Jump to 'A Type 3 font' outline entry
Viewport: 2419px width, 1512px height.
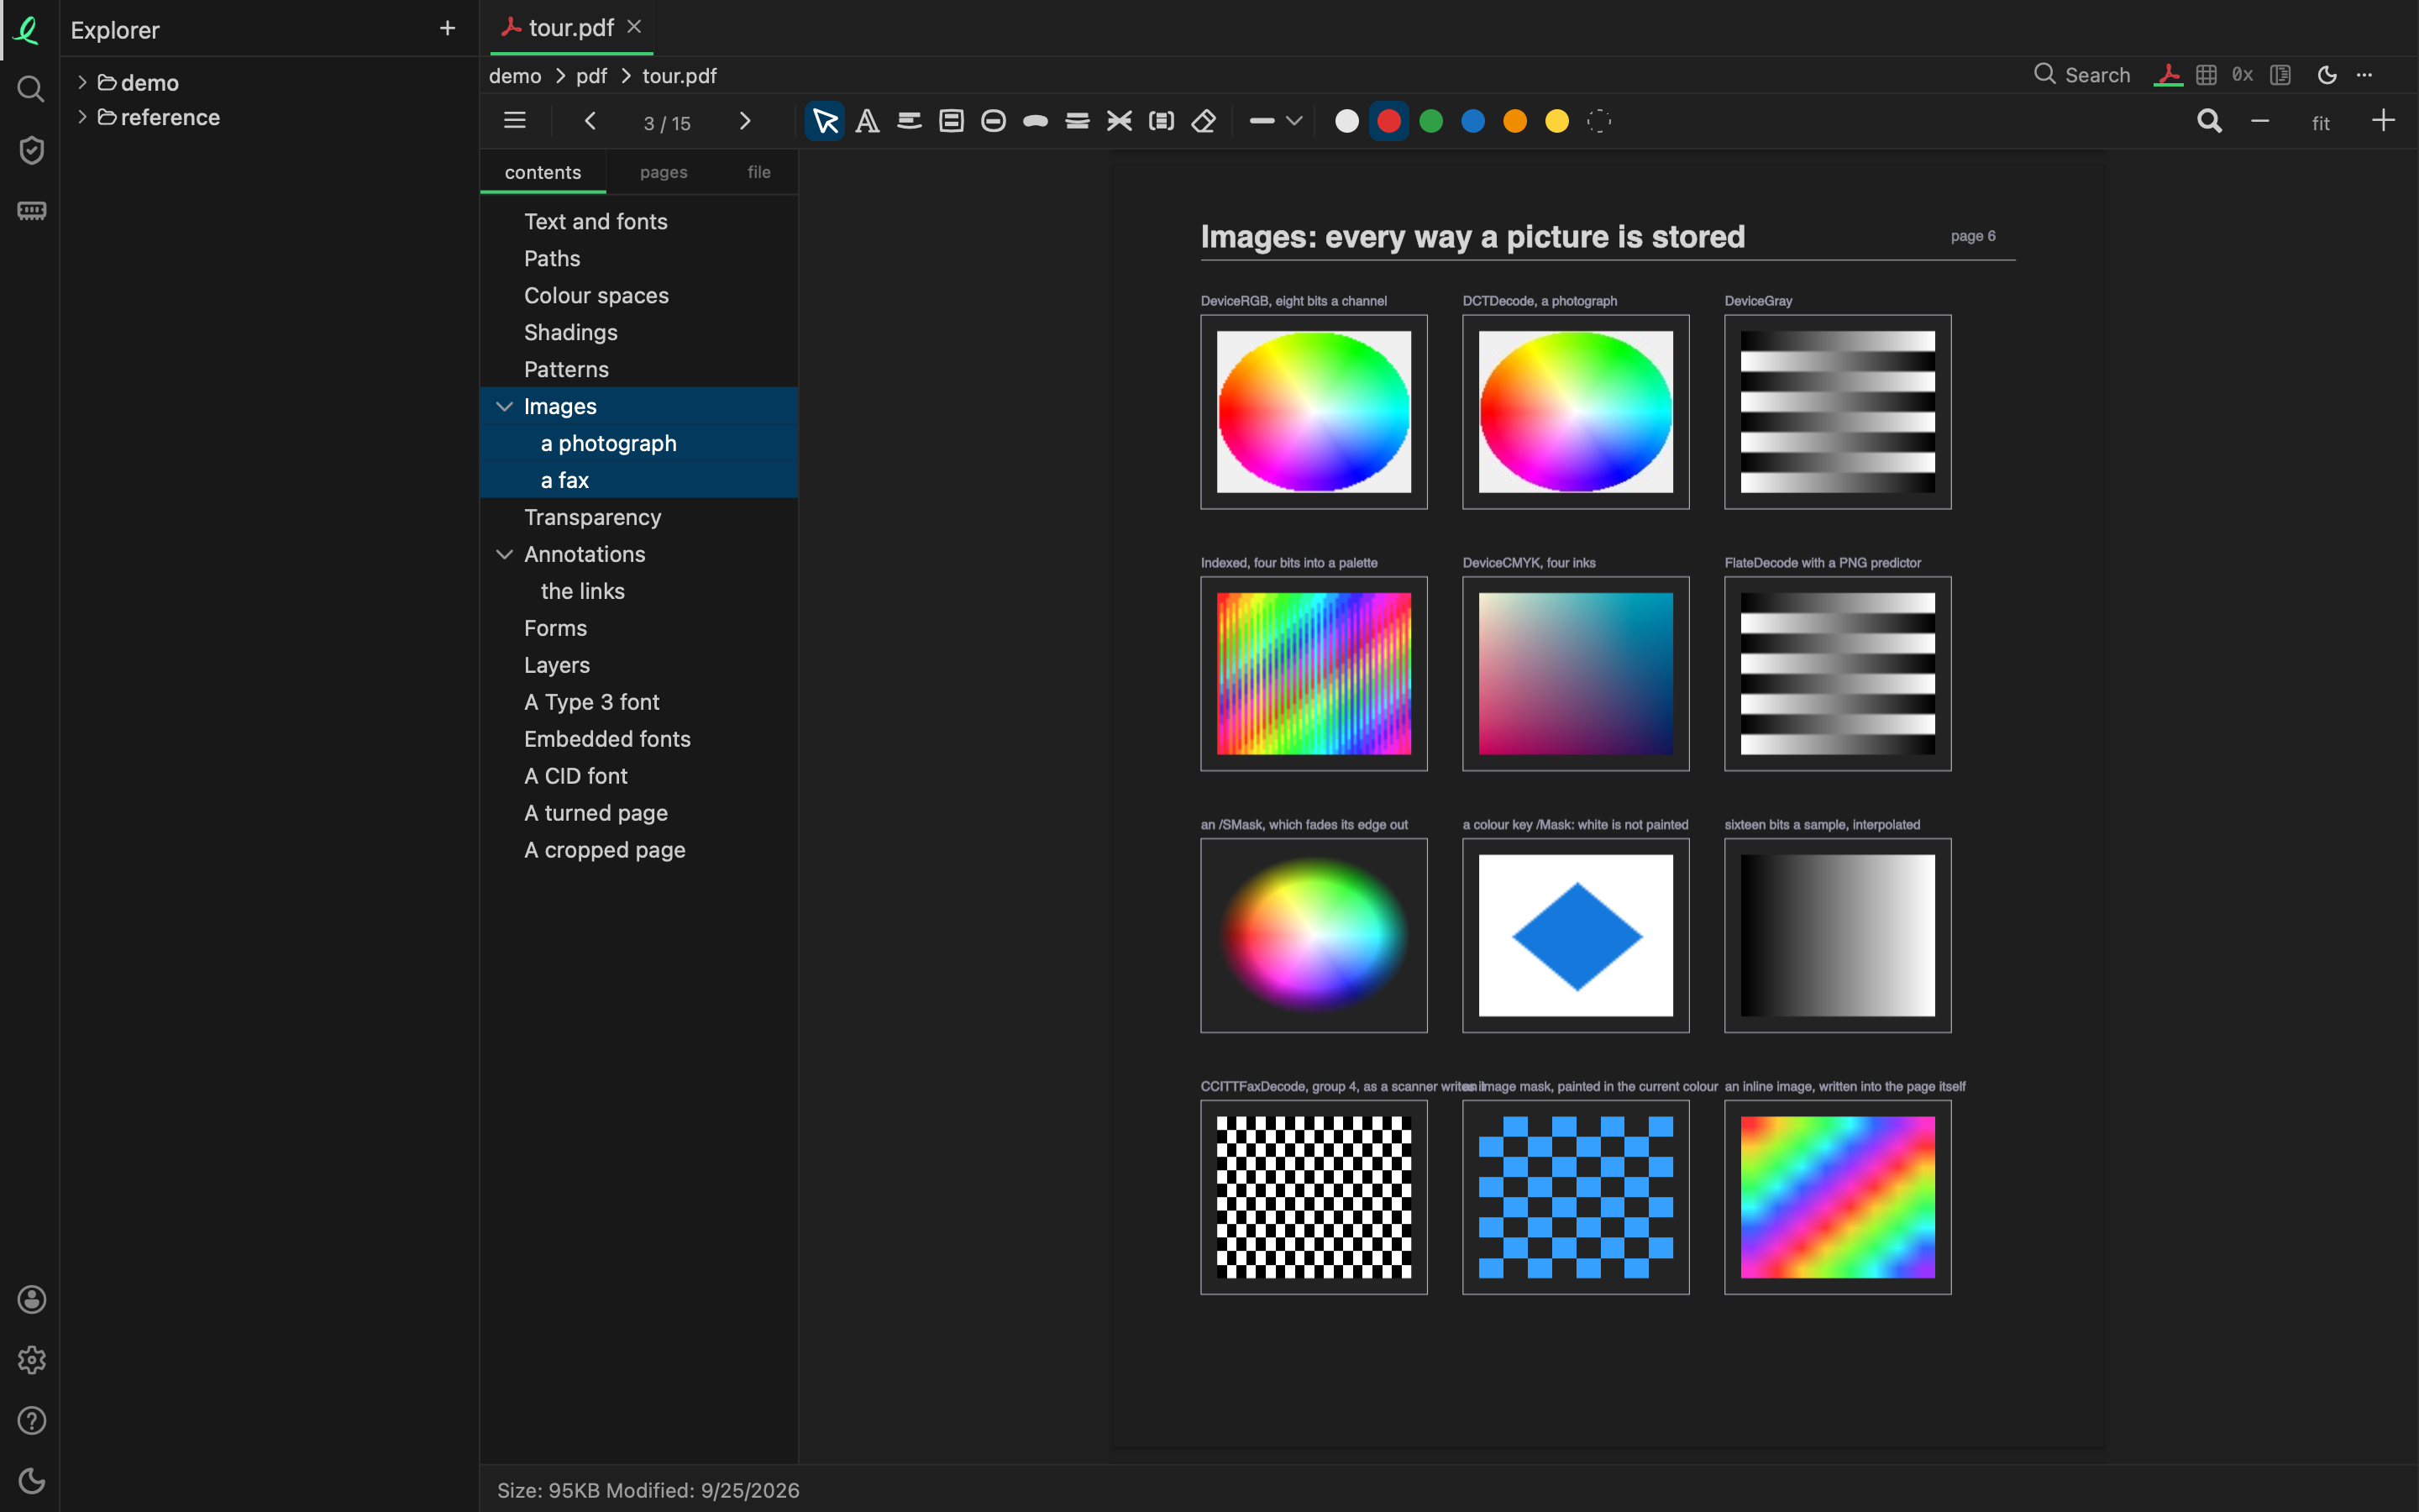click(x=592, y=702)
